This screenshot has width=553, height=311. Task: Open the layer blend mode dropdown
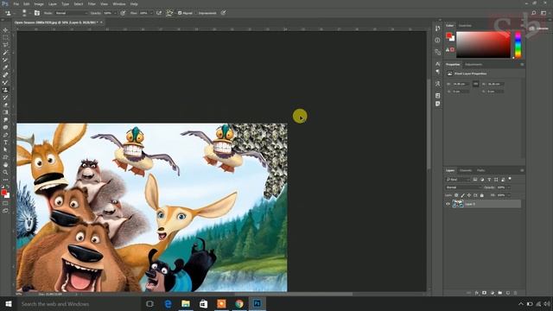click(x=462, y=187)
